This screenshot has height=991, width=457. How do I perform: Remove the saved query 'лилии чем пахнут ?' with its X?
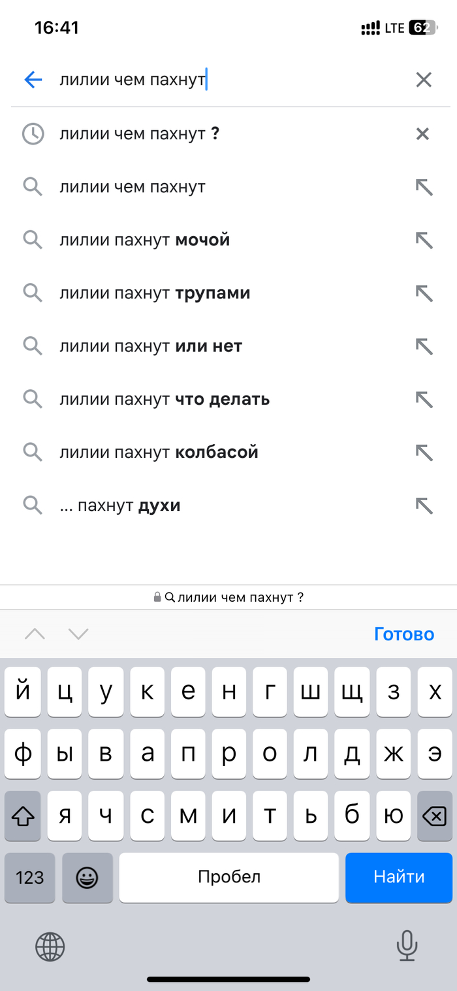[x=424, y=133]
